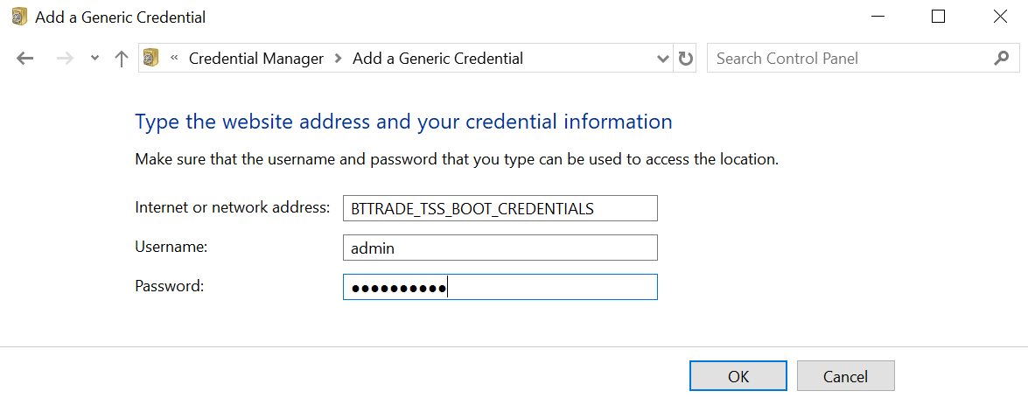This screenshot has height=405, width=1028.
Task: Open the recent locations dropdown chevron
Action: 95,59
